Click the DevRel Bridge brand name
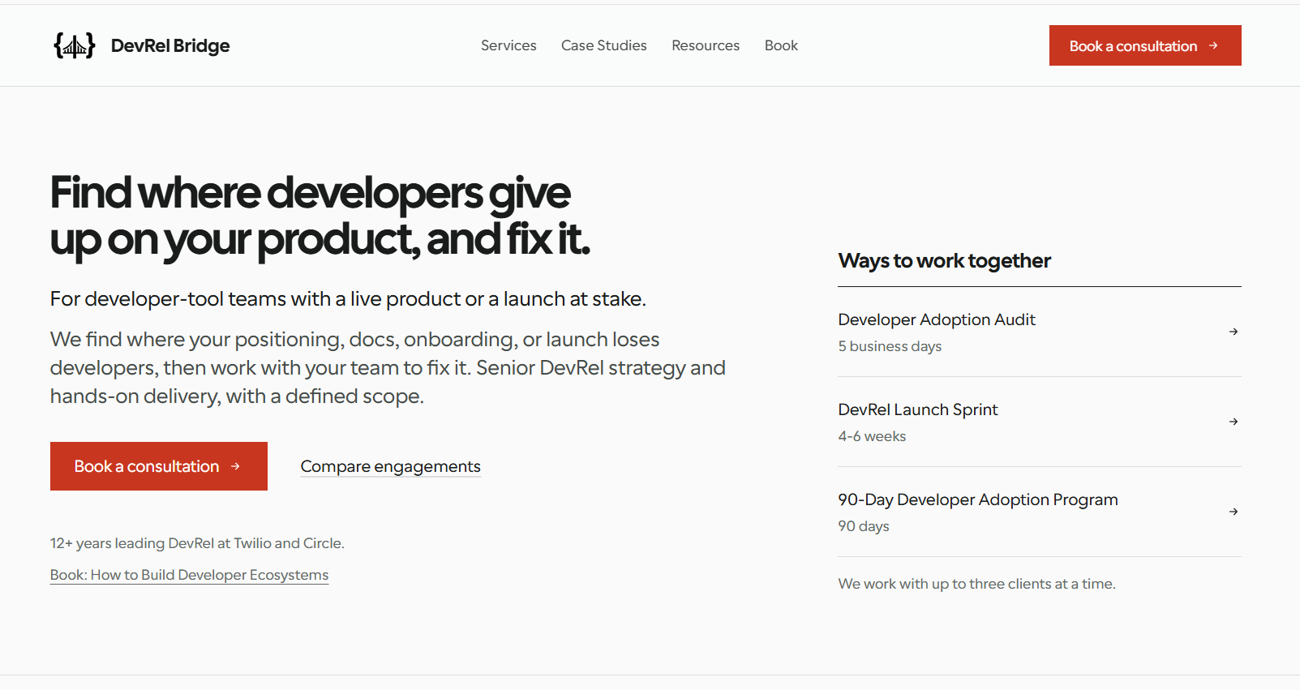 coord(170,46)
